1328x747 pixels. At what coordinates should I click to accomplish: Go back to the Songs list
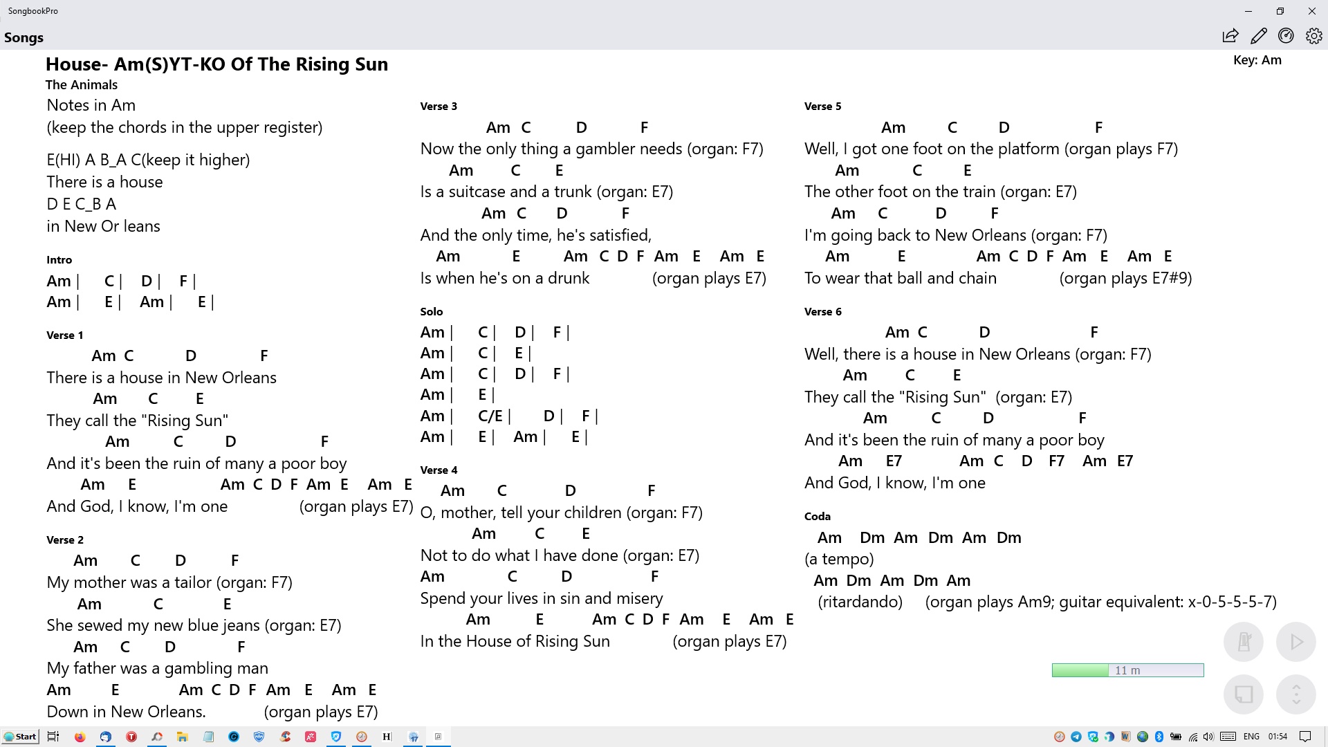[24, 37]
